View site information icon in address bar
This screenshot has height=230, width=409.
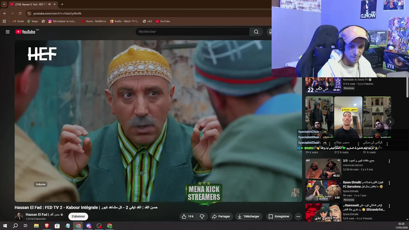click(29, 13)
